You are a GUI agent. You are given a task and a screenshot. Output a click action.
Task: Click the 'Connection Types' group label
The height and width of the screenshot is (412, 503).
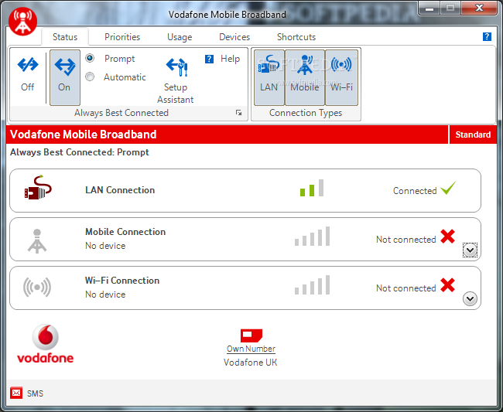(306, 113)
